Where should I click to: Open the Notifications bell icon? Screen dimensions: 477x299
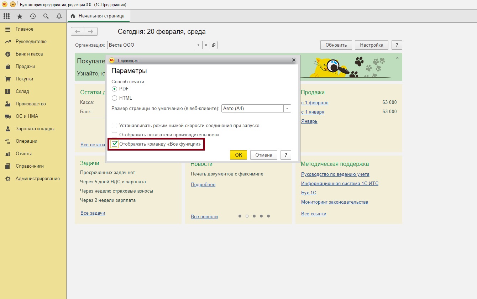point(59,16)
